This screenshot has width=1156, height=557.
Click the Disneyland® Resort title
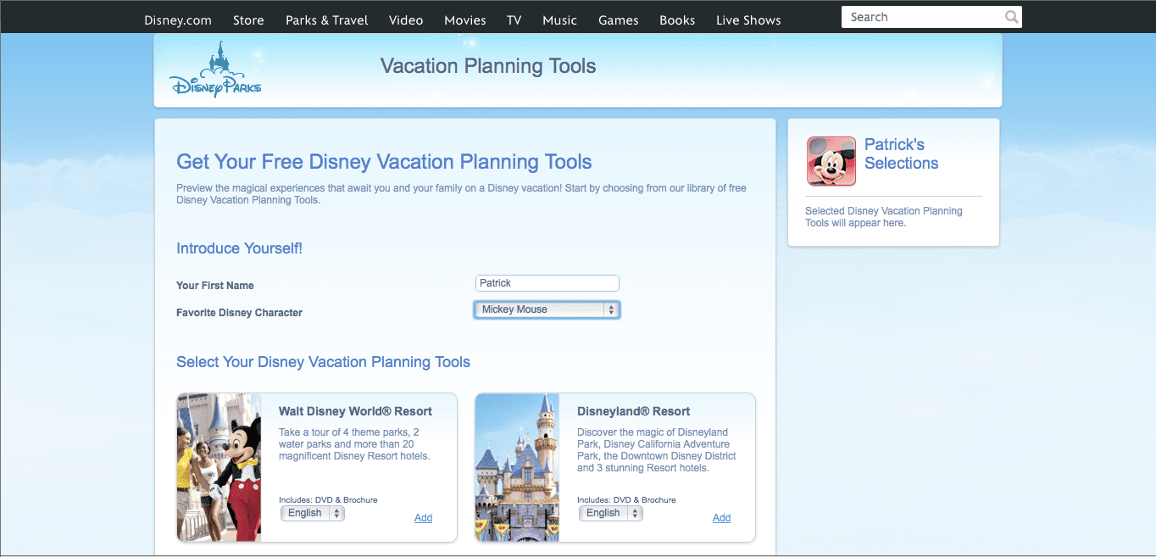click(x=633, y=411)
